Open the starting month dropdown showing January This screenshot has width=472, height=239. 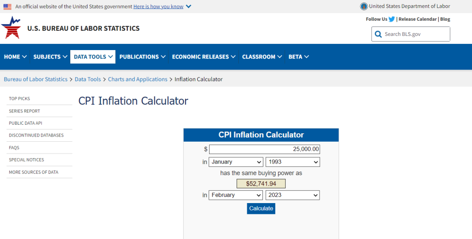coord(236,162)
